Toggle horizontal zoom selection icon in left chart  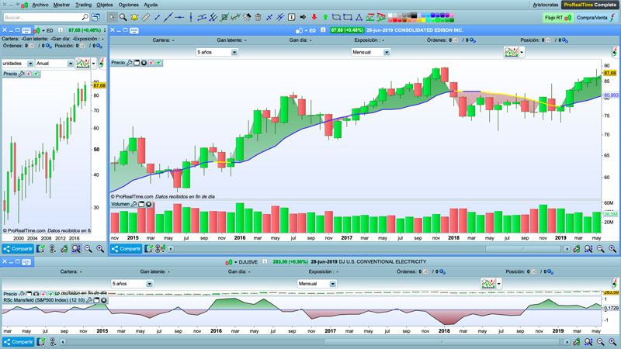(75, 248)
